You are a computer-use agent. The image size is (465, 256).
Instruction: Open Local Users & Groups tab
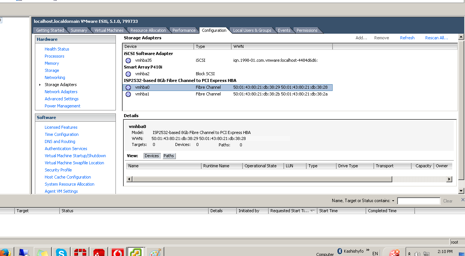pyautogui.click(x=252, y=30)
